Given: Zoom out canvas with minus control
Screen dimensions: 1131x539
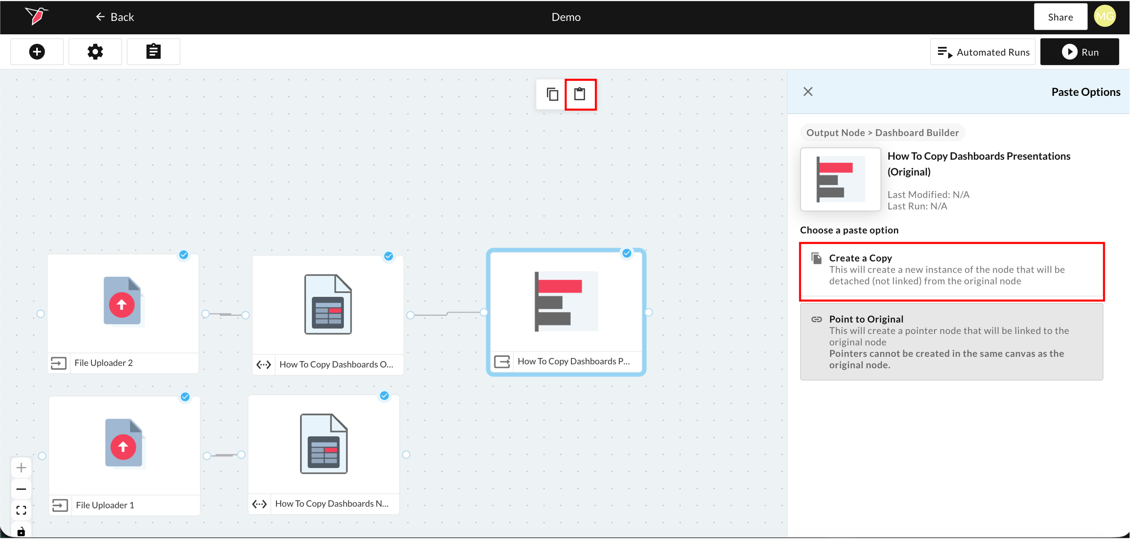Looking at the screenshot, I should (x=21, y=489).
